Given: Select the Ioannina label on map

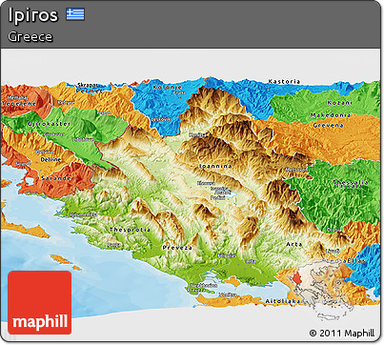Looking at the screenshot, I should click(x=215, y=166).
